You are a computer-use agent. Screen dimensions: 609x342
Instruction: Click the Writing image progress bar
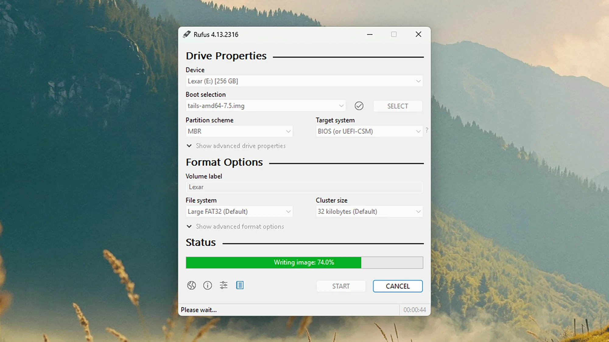tap(304, 262)
